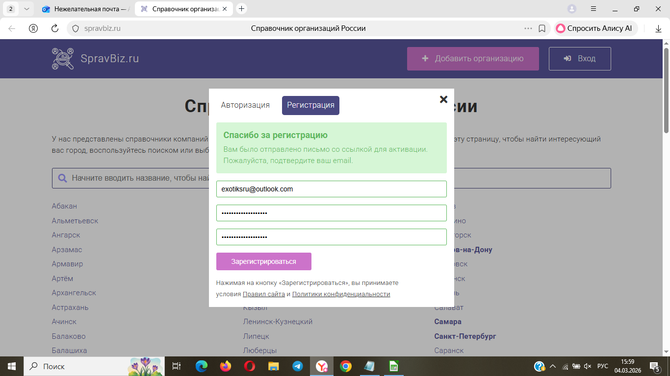Open the Балашиха city link

click(69, 351)
